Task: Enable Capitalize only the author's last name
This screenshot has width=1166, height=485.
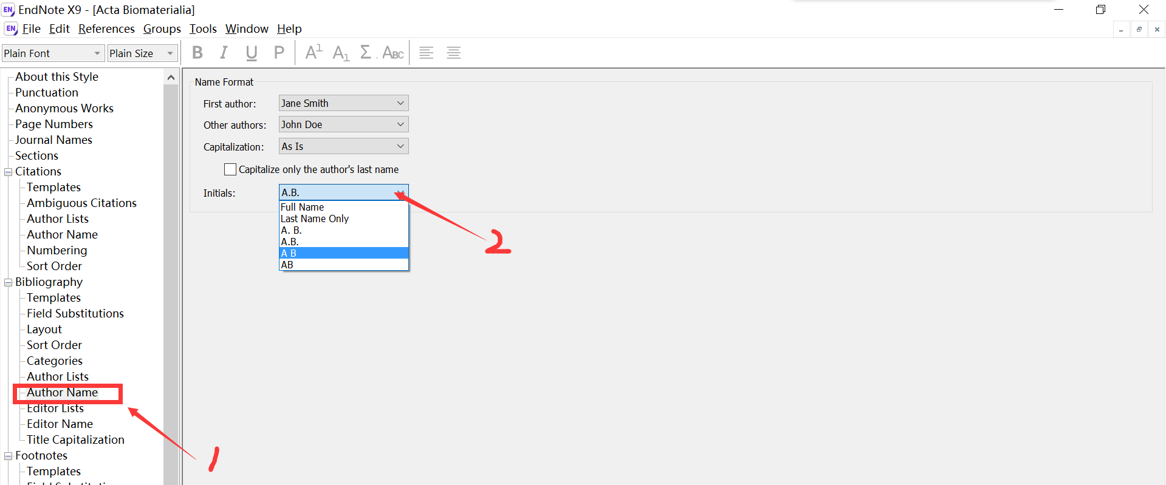Action: [230, 169]
